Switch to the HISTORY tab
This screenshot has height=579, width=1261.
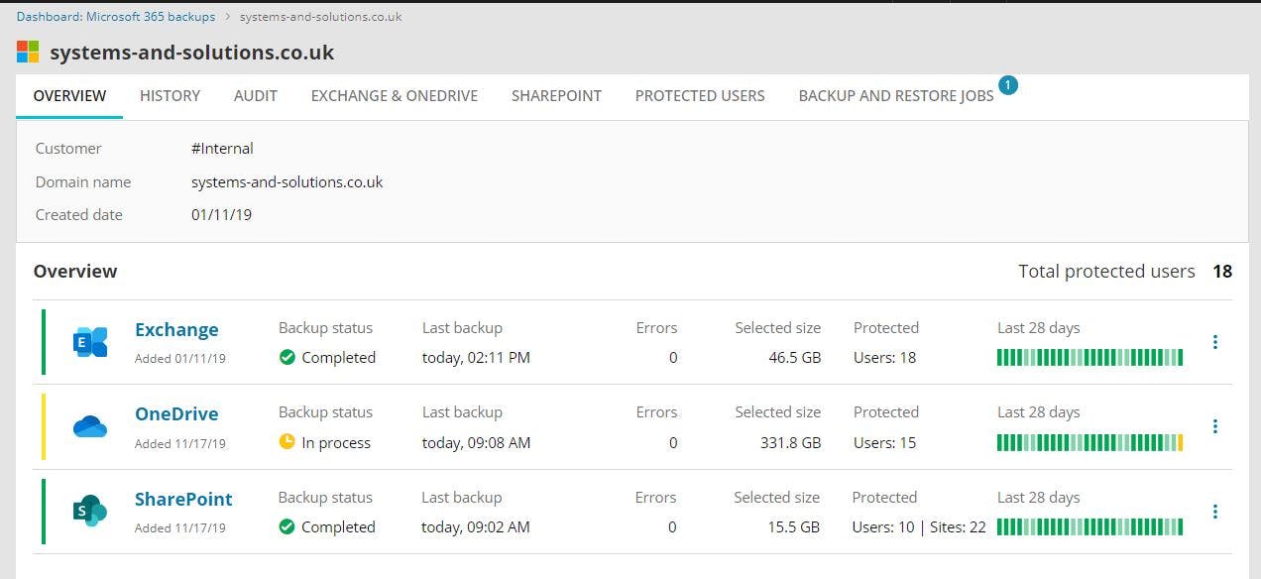coord(170,96)
